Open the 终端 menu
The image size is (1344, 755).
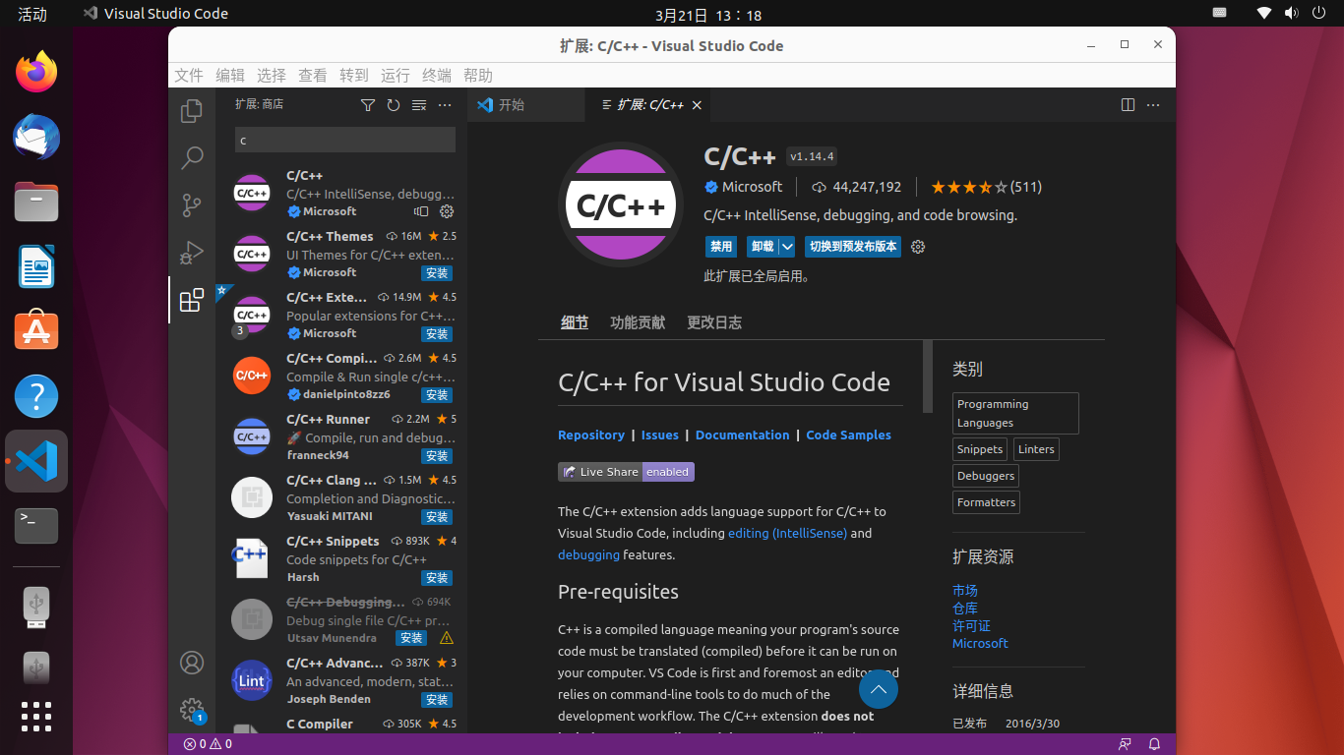point(437,76)
